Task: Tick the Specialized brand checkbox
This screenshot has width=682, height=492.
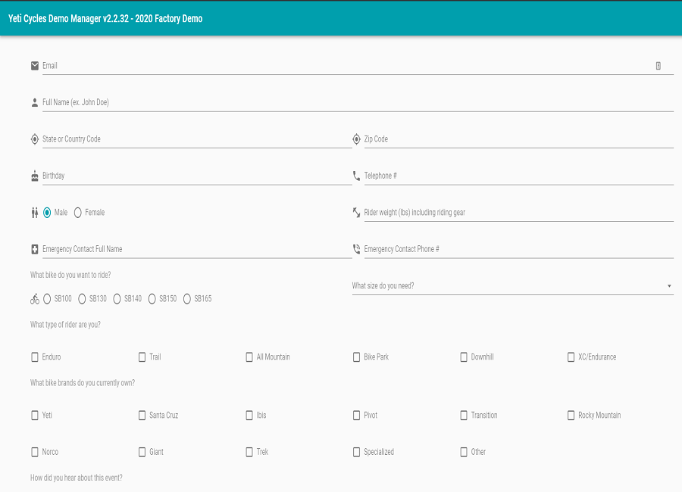Action: click(x=356, y=452)
